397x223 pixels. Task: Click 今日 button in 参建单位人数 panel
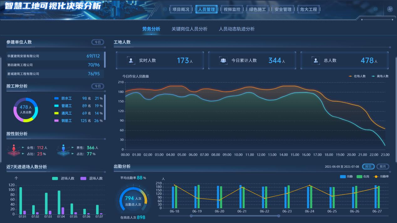(98, 42)
